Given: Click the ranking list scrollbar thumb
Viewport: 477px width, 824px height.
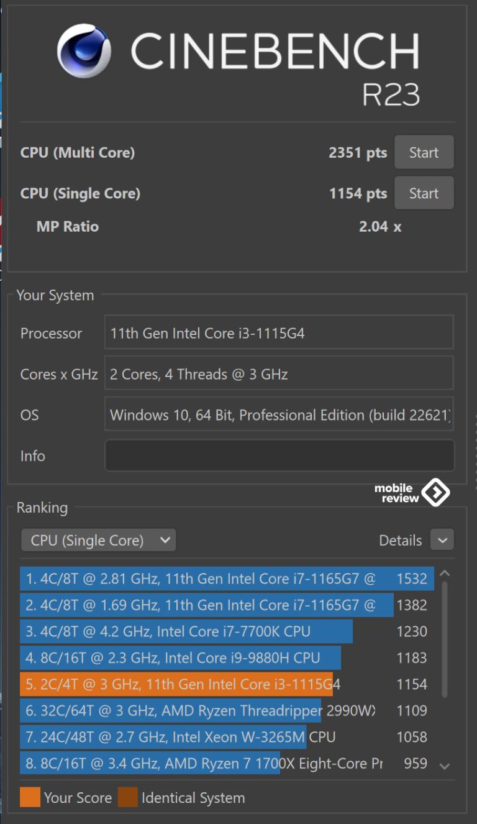Looking at the screenshot, I should coord(444,639).
